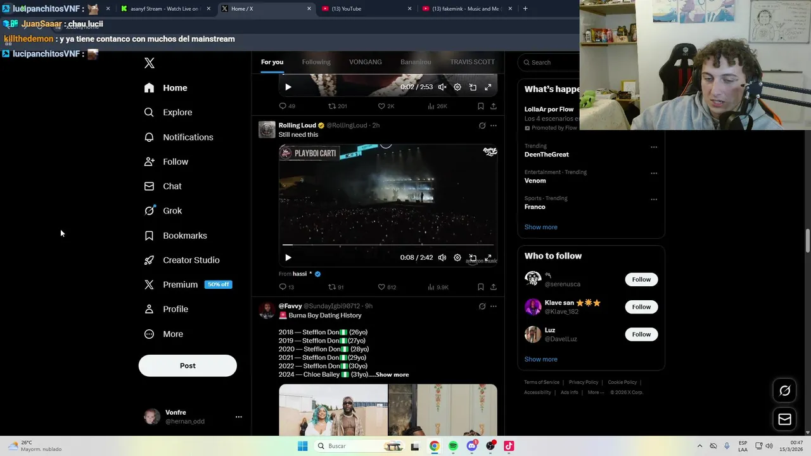Open options for Venom trend
The height and width of the screenshot is (456, 811).
[654, 173]
